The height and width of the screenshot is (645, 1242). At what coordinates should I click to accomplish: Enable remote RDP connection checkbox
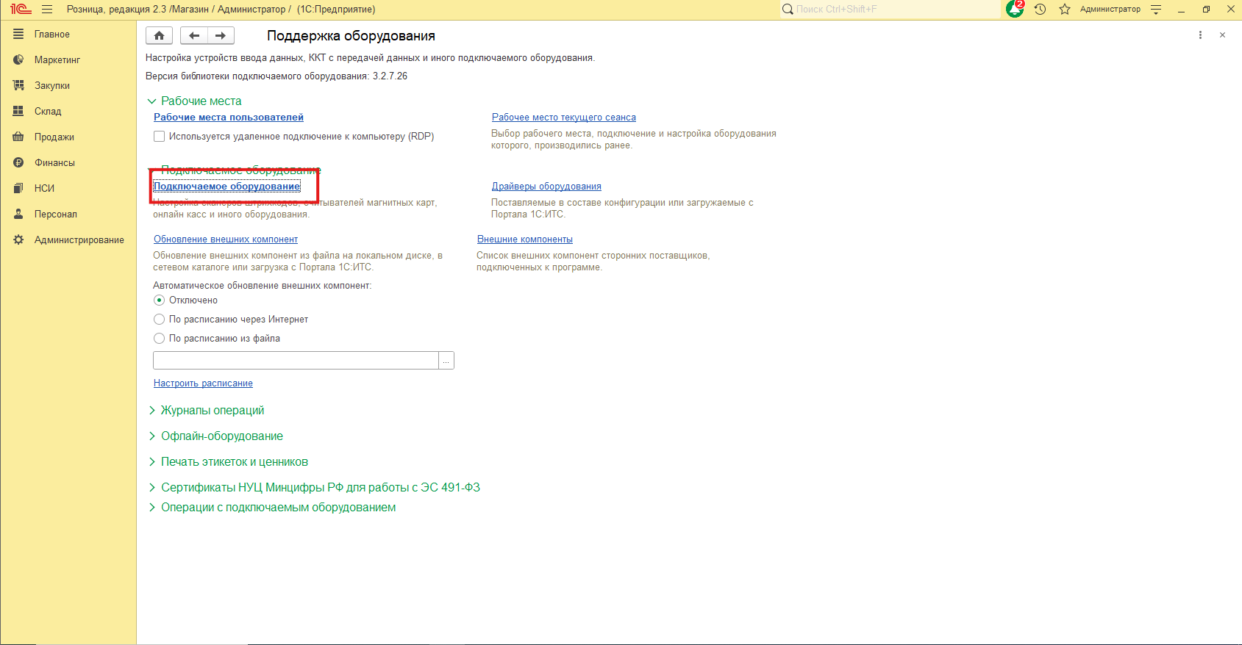click(x=159, y=137)
